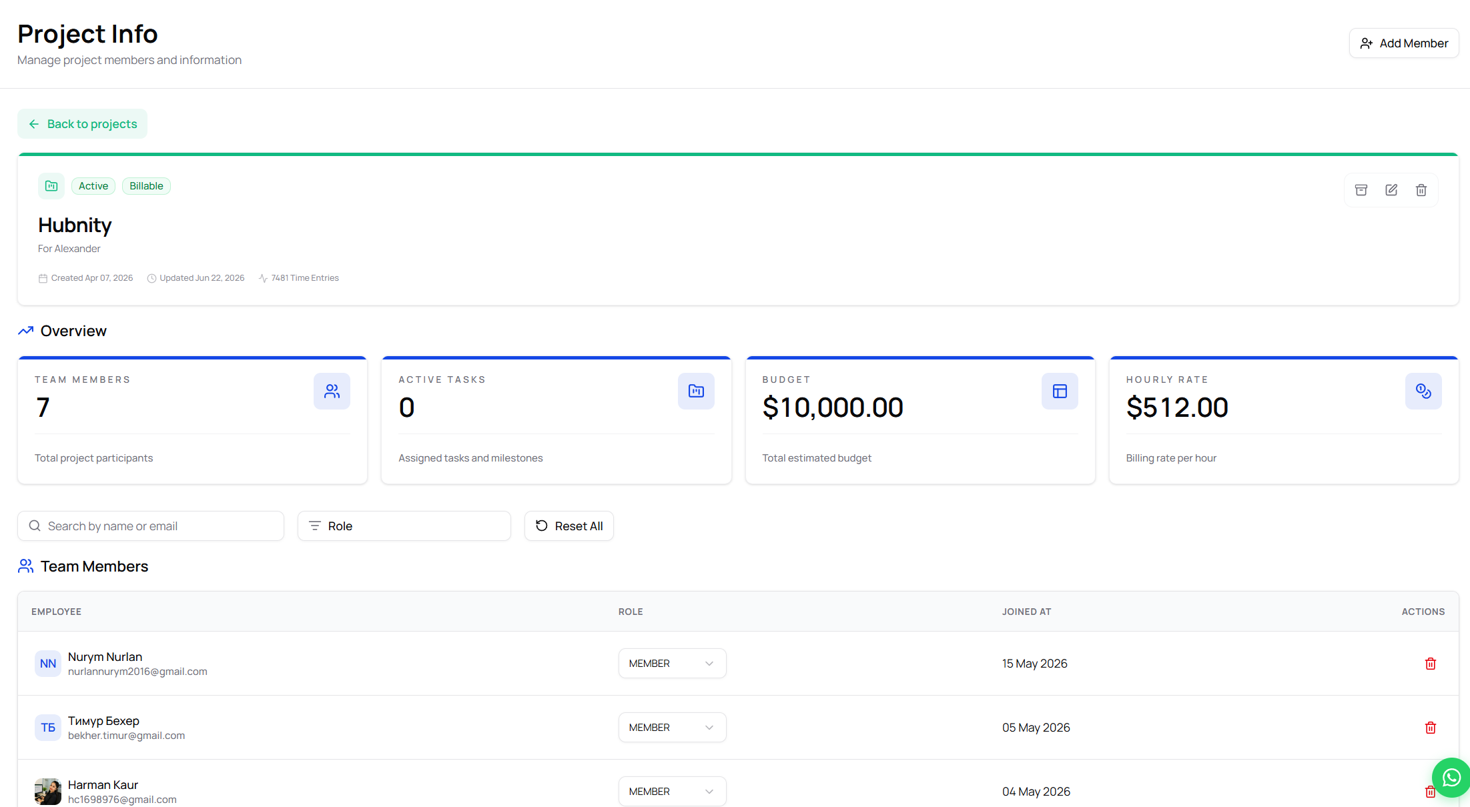
Task: Click the project folder icon beside Active
Action: tap(51, 186)
